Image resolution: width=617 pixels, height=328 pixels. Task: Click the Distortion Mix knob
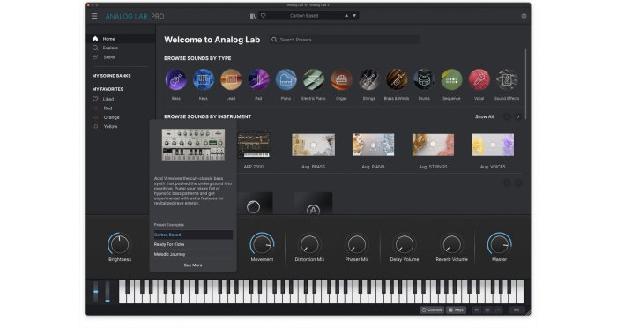pyautogui.click(x=309, y=244)
